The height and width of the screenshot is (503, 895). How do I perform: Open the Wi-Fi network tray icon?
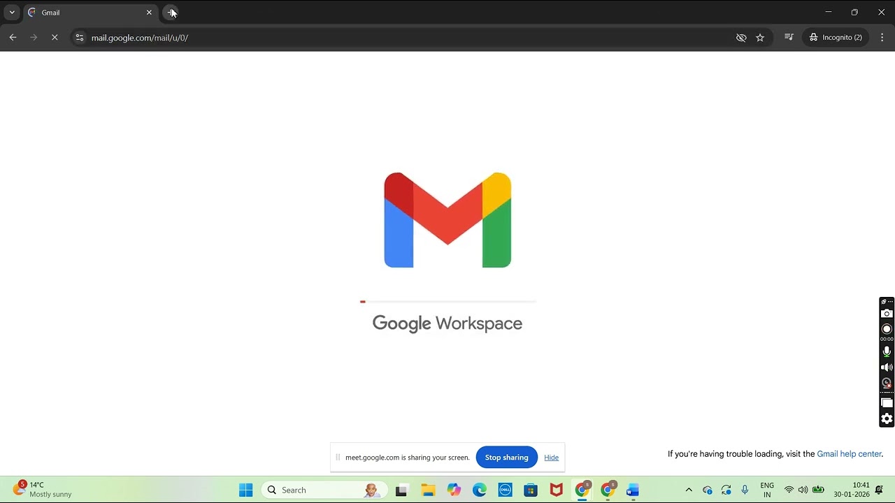(789, 490)
